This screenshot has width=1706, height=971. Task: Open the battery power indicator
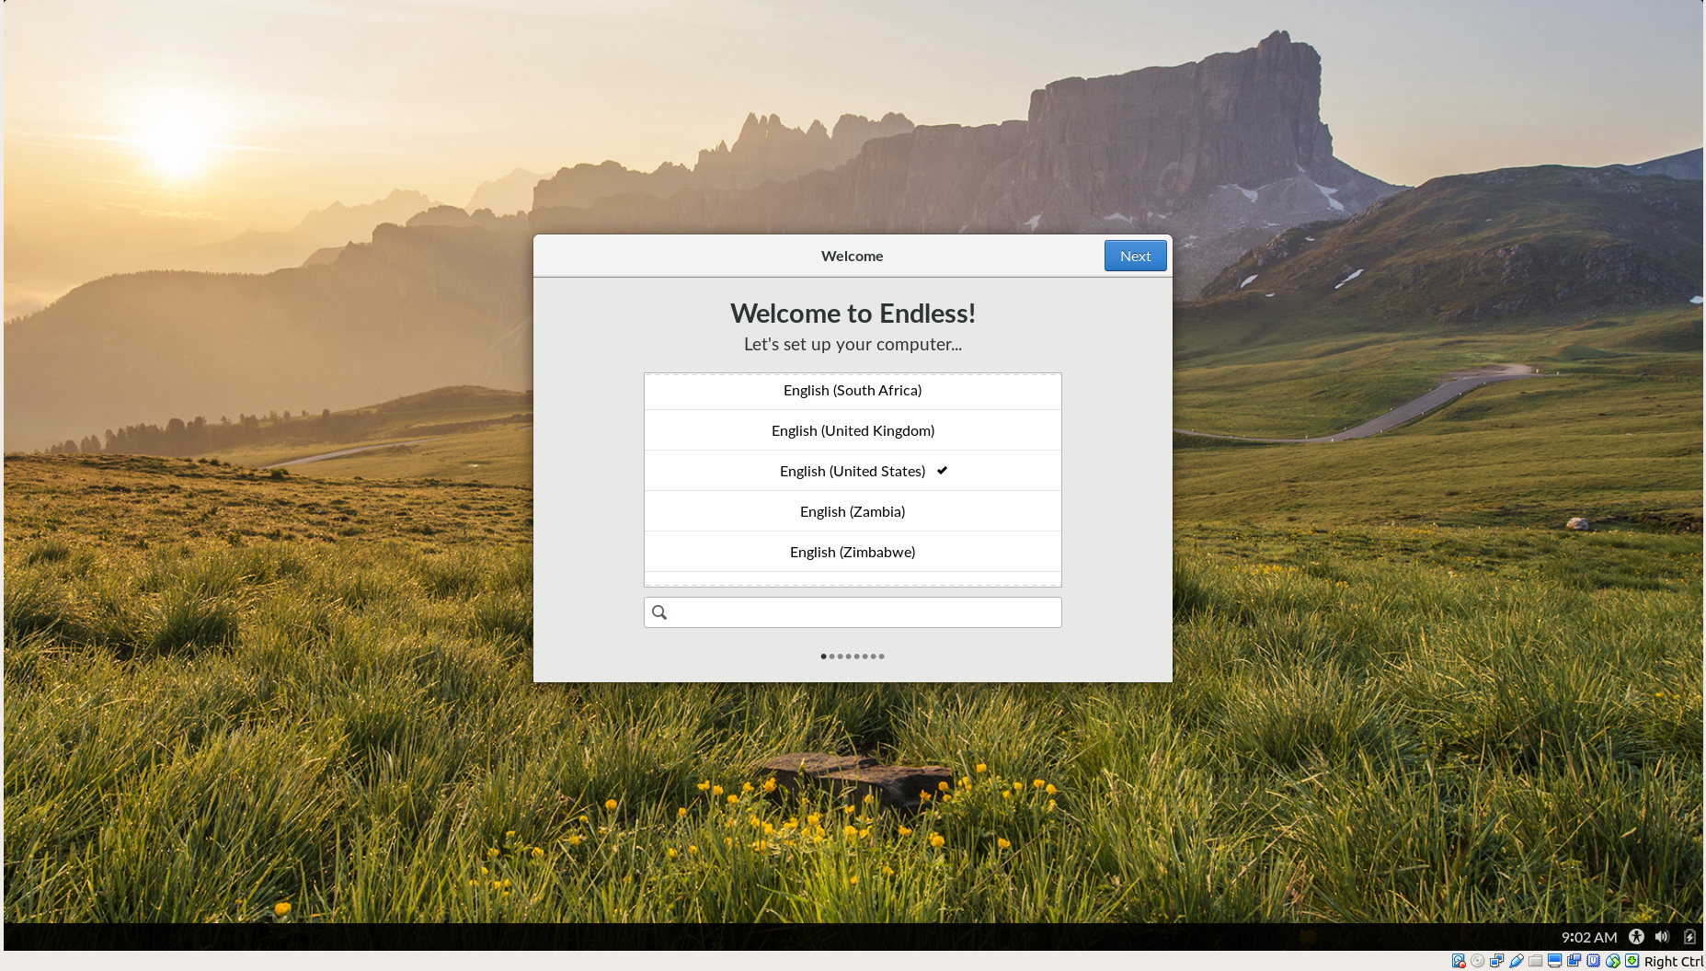point(1689,937)
